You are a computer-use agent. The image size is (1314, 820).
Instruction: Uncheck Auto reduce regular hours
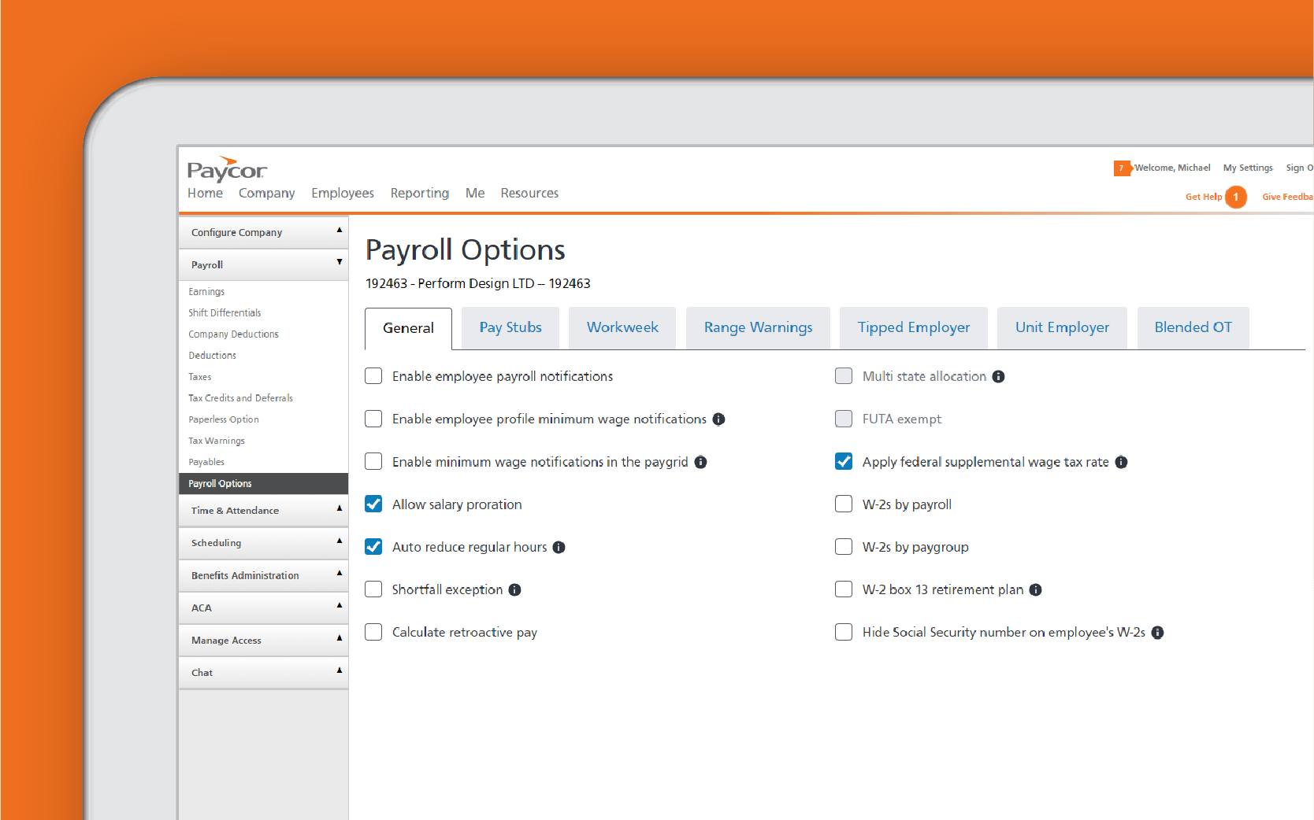pyautogui.click(x=373, y=546)
